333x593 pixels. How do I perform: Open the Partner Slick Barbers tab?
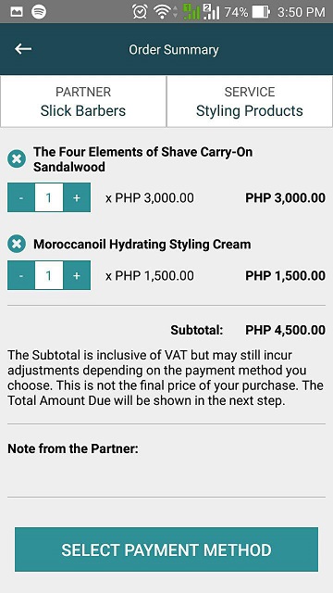[83, 101]
